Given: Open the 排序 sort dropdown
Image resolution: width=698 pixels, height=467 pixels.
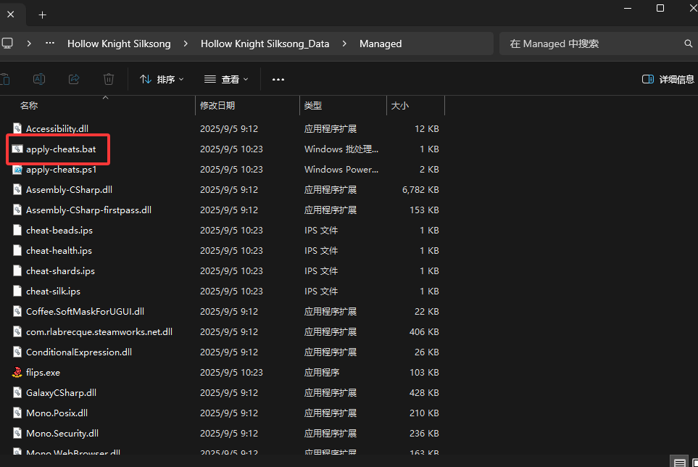Looking at the screenshot, I should point(162,79).
